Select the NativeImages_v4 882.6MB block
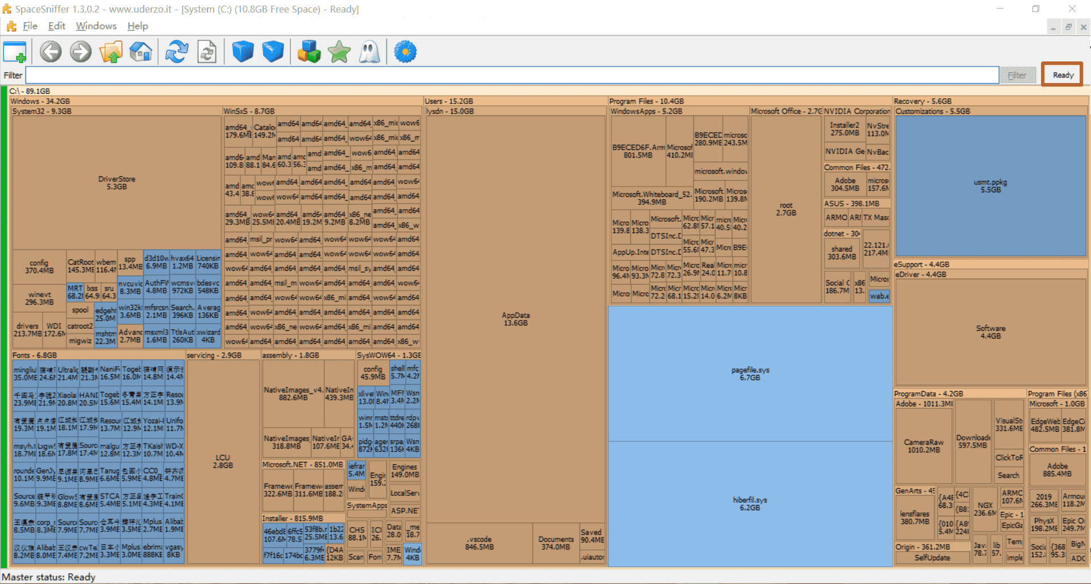The width and height of the screenshot is (1091, 584). [x=293, y=394]
